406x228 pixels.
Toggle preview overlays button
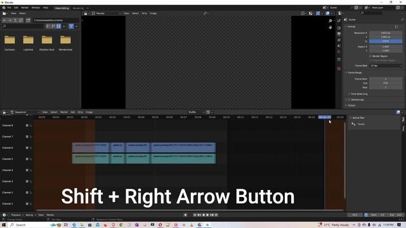click(327, 13)
